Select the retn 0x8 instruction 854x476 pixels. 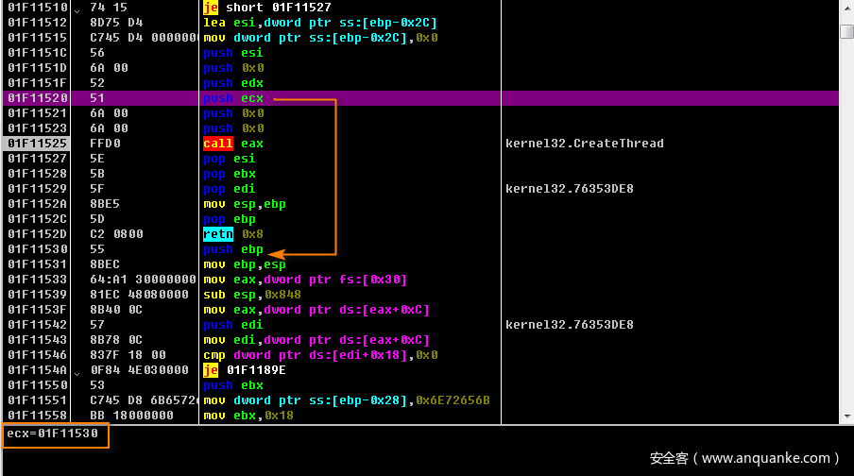click(233, 234)
